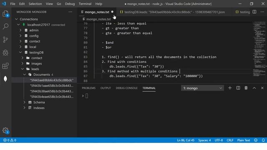Click Plain Text language mode
This screenshot has height=150, width=267.
tap(244, 140)
